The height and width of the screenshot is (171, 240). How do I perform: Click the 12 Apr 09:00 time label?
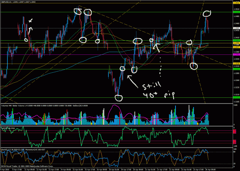point(30,169)
